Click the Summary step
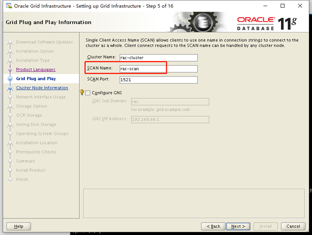This screenshot has height=235, width=312. tap(26, 161)
